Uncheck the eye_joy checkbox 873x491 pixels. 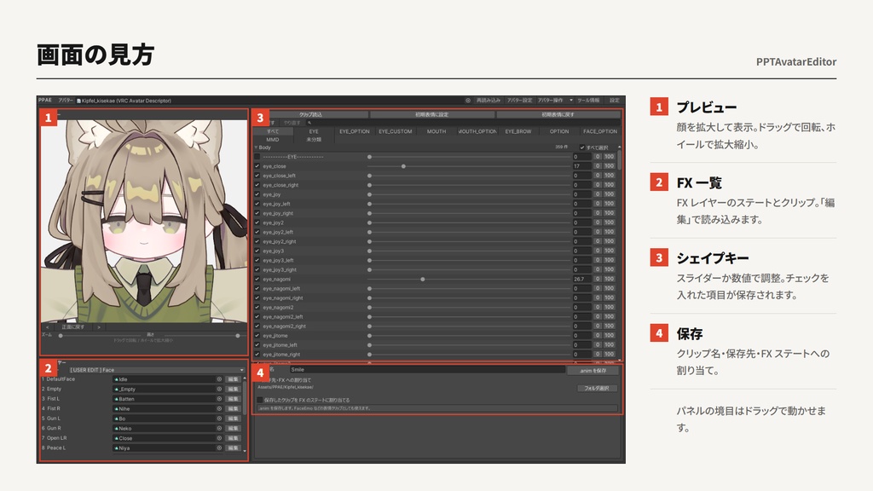point(257,194)
